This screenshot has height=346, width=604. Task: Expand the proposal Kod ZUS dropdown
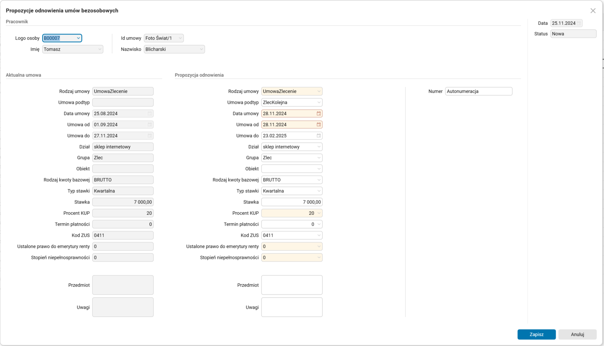[x=319, y=235]
